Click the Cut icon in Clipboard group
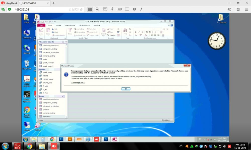251x150 pixels. [53, 29]
